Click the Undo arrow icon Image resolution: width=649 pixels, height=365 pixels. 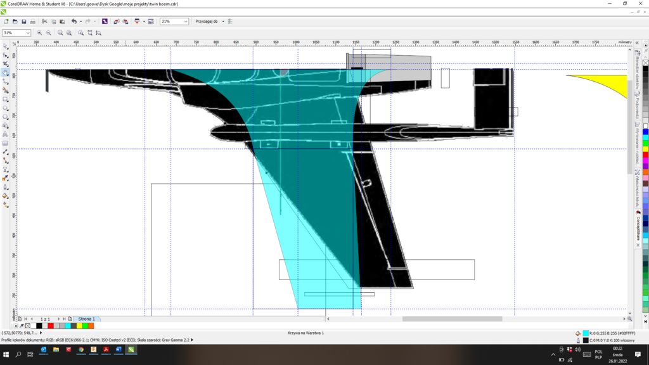(x=74, y=22)
